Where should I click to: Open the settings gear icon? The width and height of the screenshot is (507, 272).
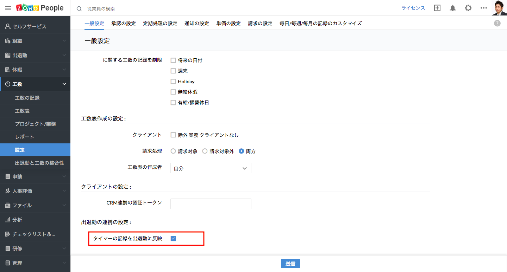point(468,8)
